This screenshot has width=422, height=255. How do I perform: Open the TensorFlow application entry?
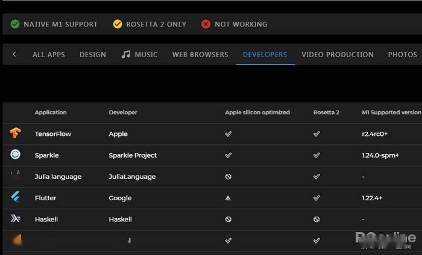pos(53,134)
